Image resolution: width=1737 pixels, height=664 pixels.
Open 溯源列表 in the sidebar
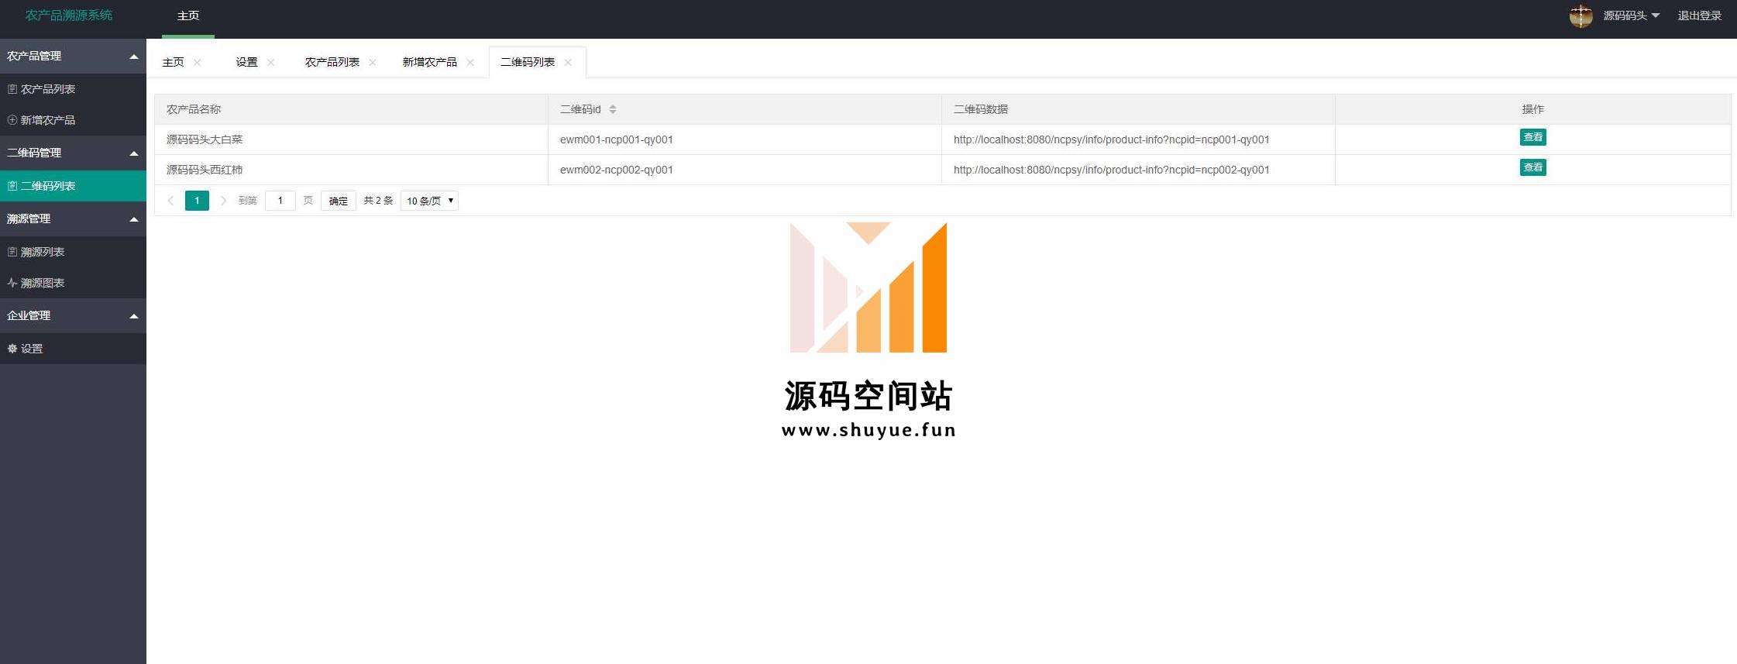pyautogui.click(x=73, y=252)
